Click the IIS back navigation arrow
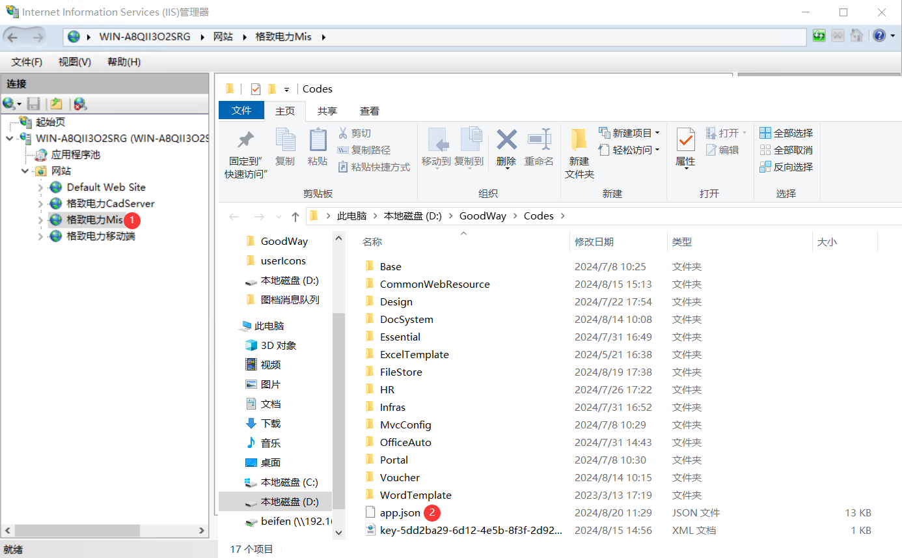 coord(13,37)
